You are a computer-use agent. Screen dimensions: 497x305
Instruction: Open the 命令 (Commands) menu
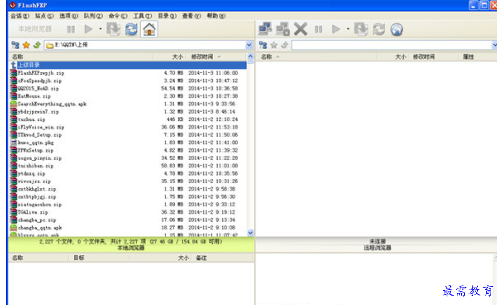(118, 16)
